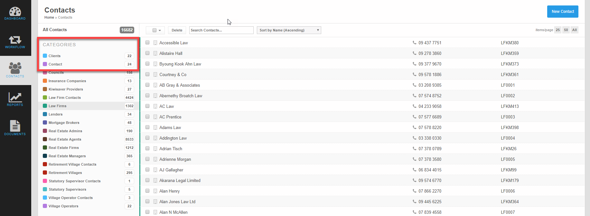This screenshot has width=590, height=216.
Task: Open the Sort by Name dropdown
Action: (289, 30)
